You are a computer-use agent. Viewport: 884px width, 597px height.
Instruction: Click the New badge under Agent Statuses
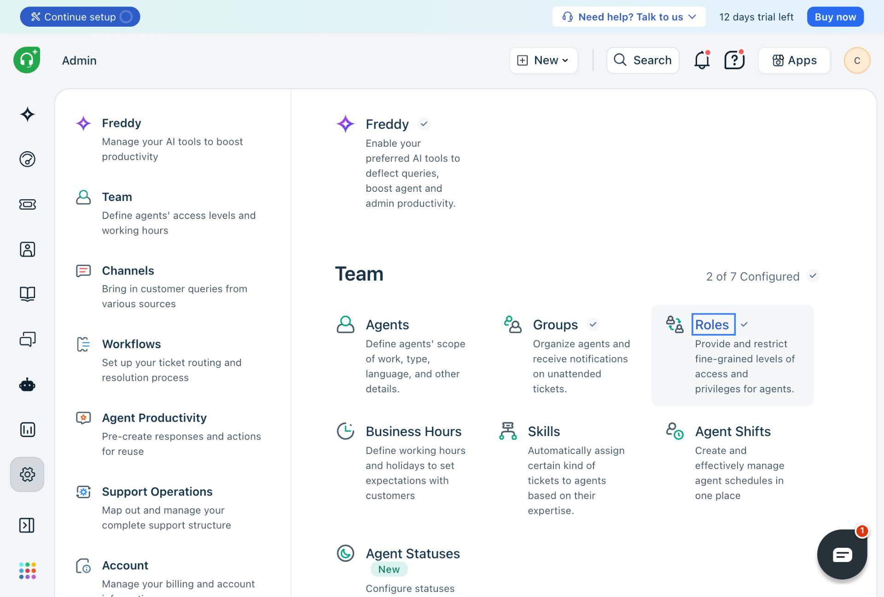389,569
